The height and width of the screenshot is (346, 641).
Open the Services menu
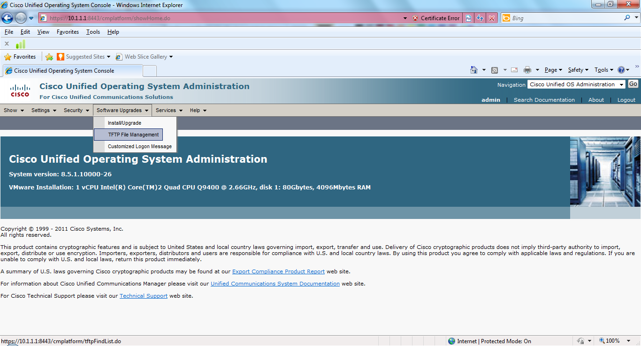click(x=169, y=110)
